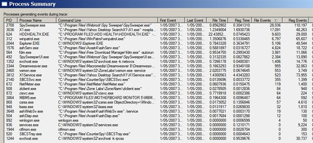Sort by the Reg Time column header
This screenshot has height=143, width=313.
coord(240,20)
